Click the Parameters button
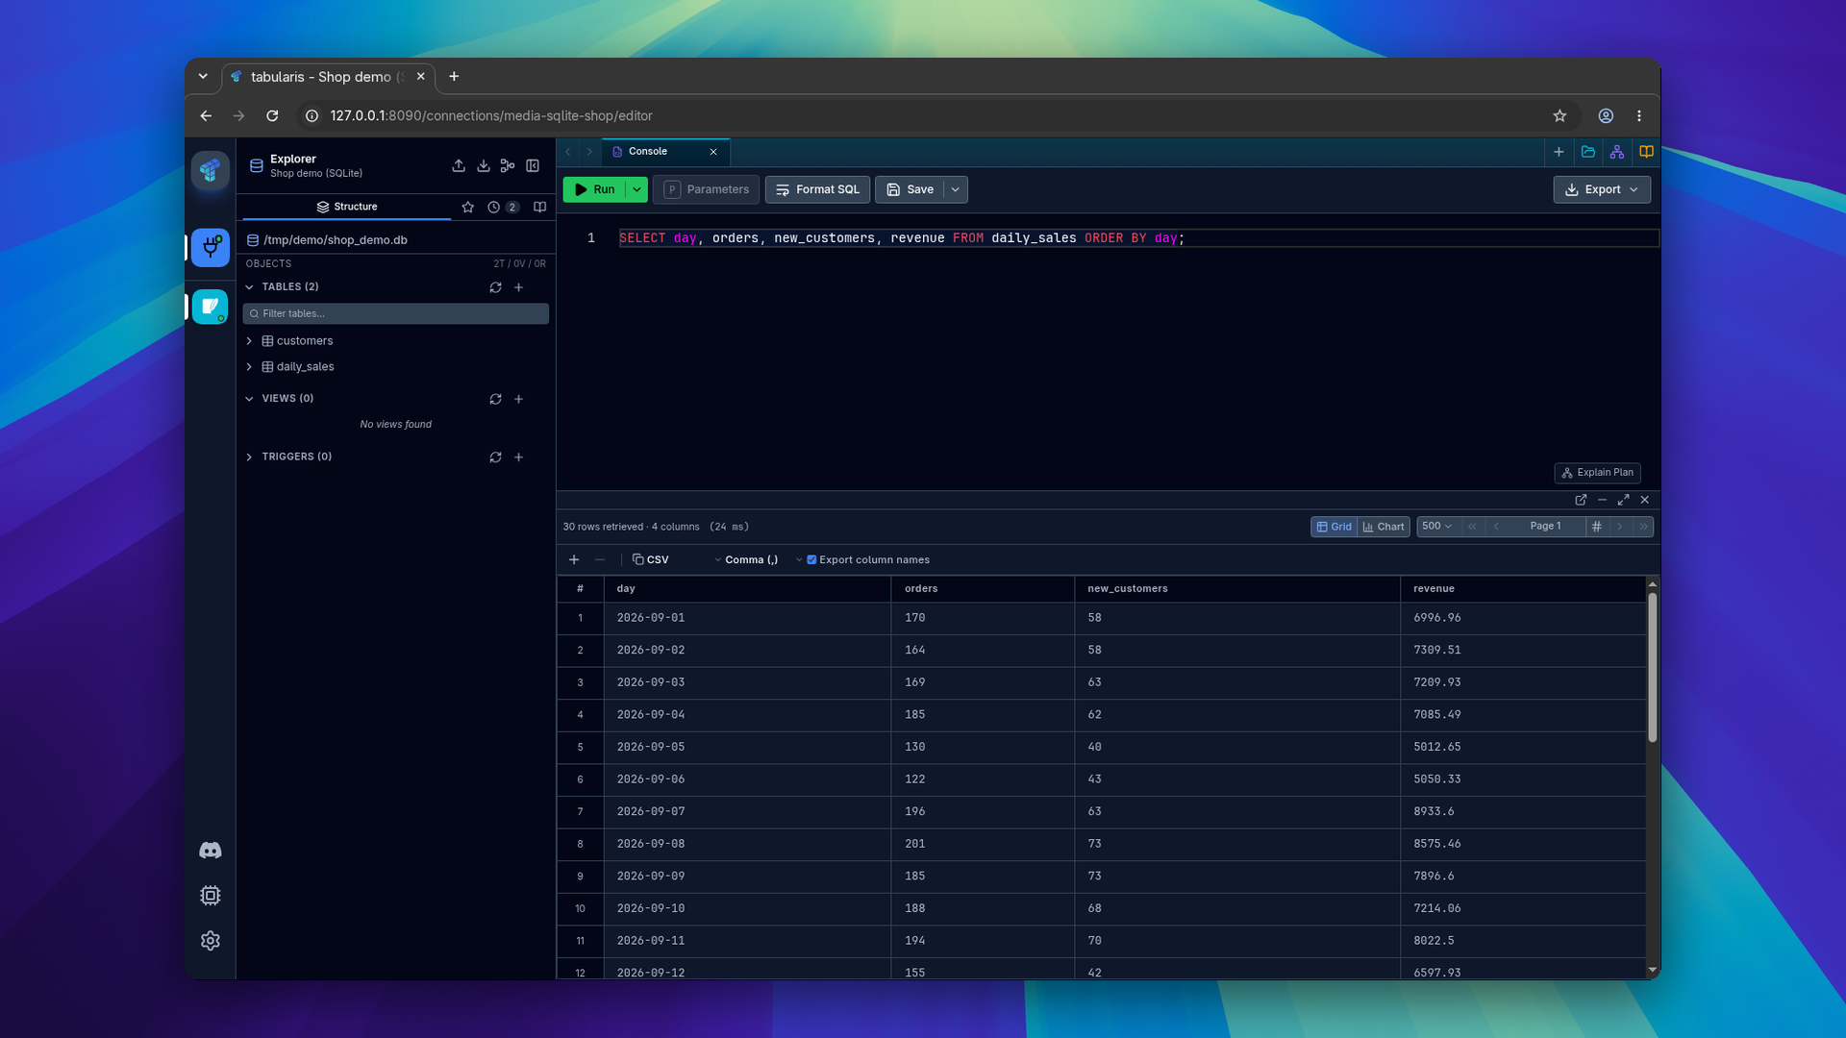1846x1038 pixels. [x=706, y=189]
